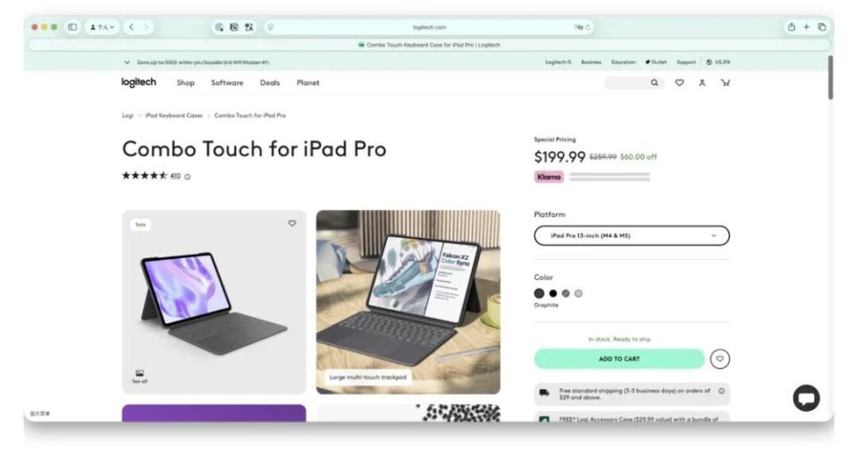Click the trackpad lifestyle product image
Viewport: 858px width, 453px height.
[408, 302]
